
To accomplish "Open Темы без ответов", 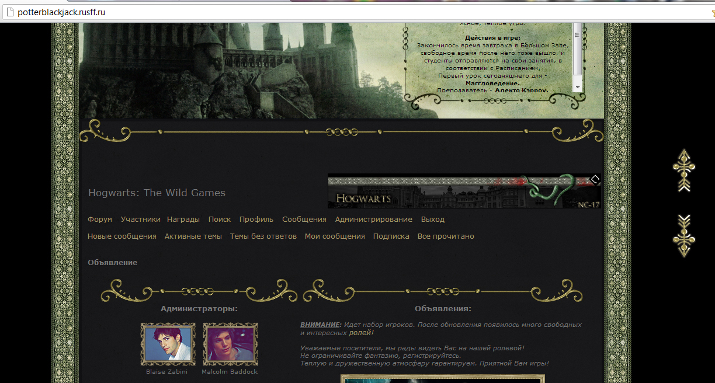I will (263, 236).
